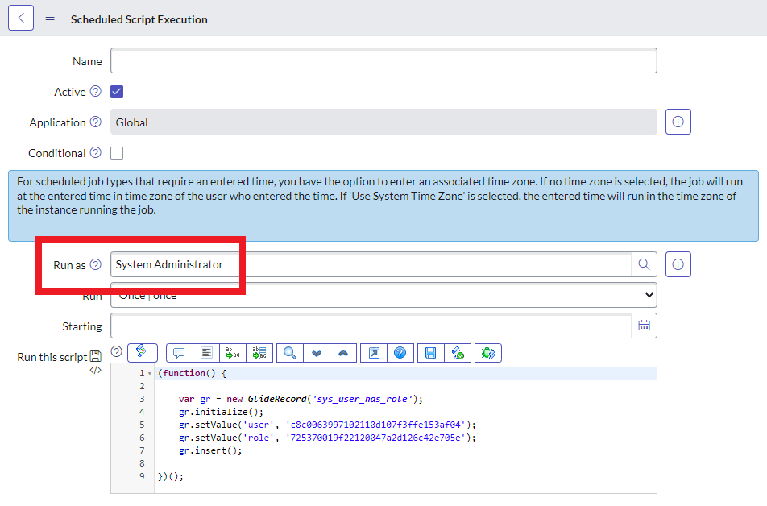This screenshot has height=506, width=767.
Task: Click the blue time zone information message
Action: (x=383, y=205)
